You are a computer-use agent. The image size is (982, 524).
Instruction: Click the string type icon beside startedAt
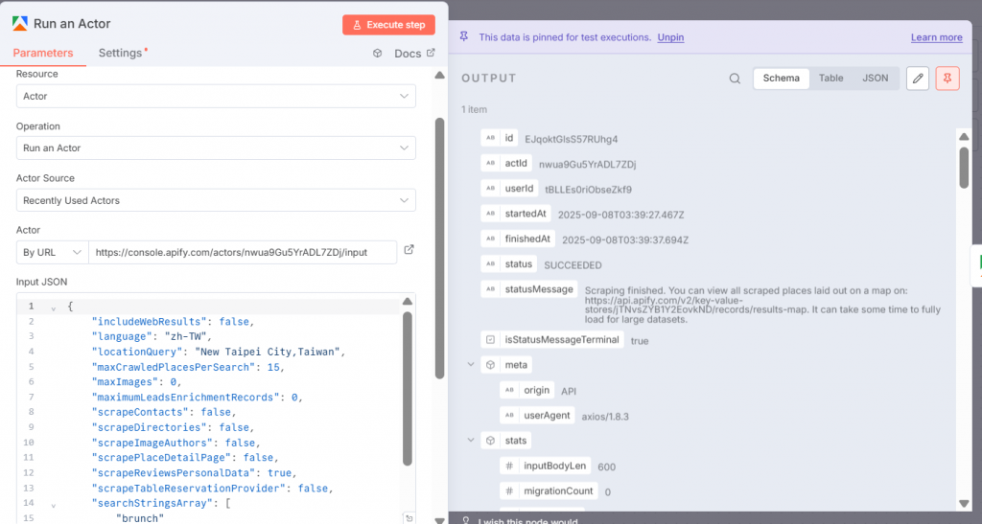coord(490,214)
